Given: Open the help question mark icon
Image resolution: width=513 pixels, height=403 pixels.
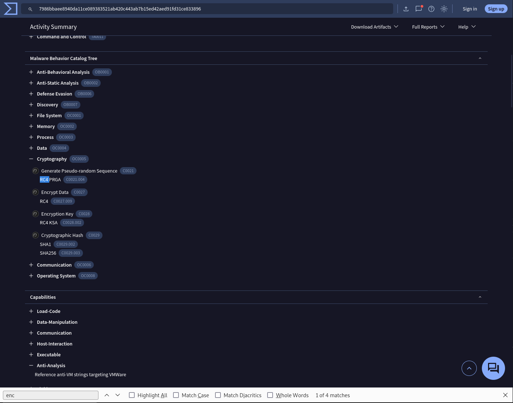Looking at the screenshot, I should (x=431, y=9).
